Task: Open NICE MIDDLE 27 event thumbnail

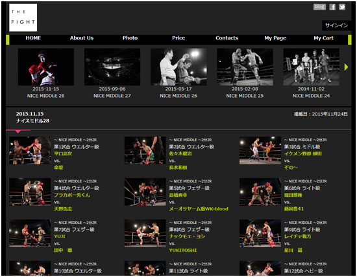Action: pos(112,67)
